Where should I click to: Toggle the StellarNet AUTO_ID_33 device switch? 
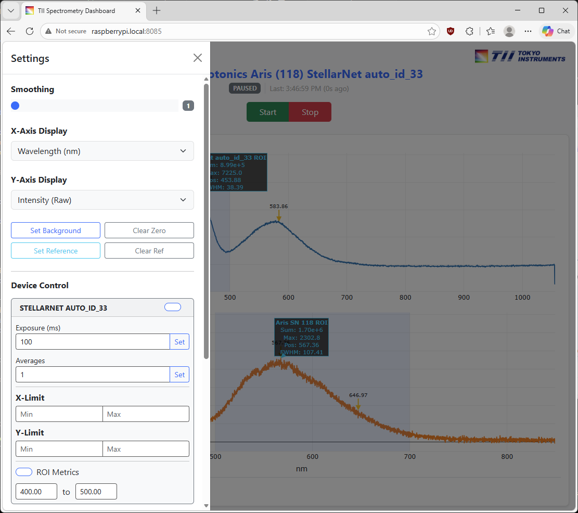pos(173,307)
